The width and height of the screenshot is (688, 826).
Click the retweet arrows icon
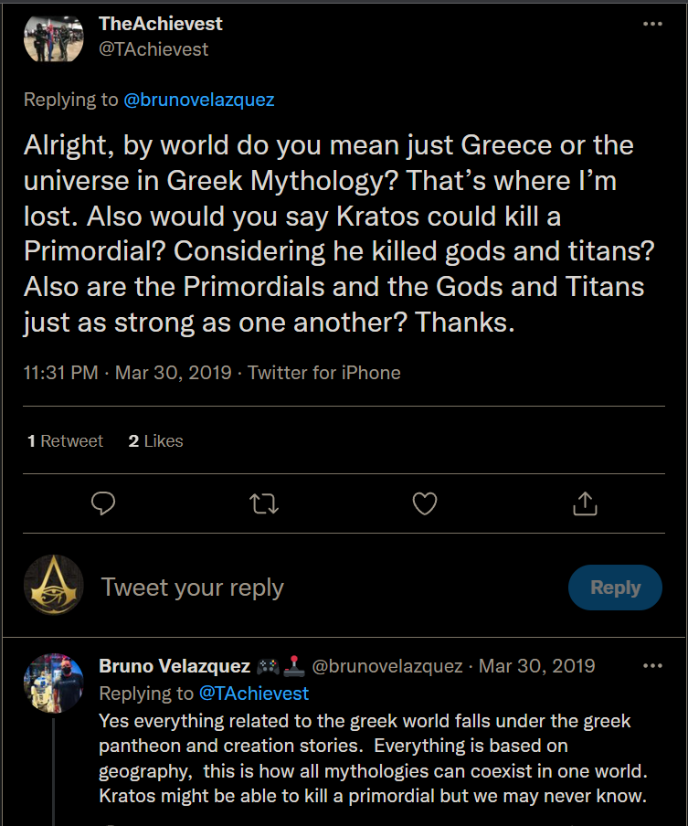264,503
